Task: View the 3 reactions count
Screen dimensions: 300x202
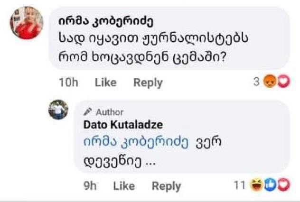Action: point(256,82)
